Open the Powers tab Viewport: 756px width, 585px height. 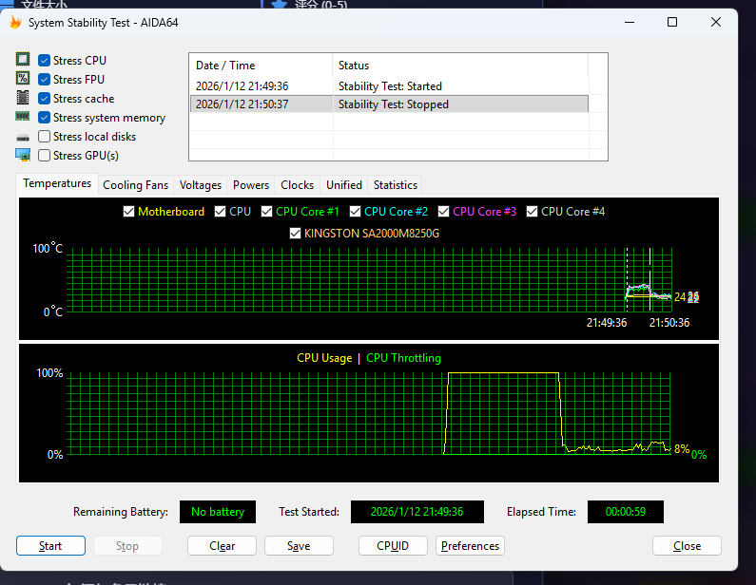(x=251, y=185)
